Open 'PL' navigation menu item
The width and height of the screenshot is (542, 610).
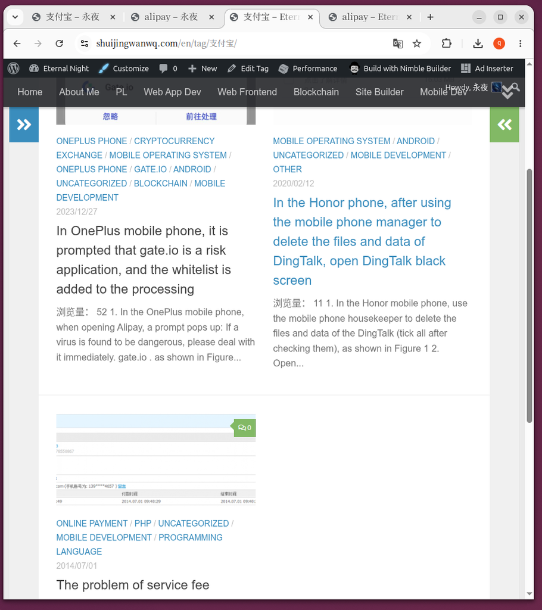tap(122, 92)
